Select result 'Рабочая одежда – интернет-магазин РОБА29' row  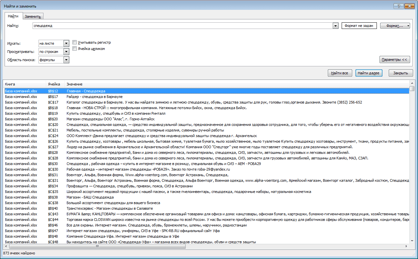[206, 169]
